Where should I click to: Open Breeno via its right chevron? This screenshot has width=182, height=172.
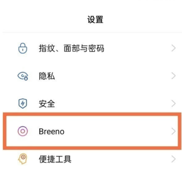pos(174,131)
